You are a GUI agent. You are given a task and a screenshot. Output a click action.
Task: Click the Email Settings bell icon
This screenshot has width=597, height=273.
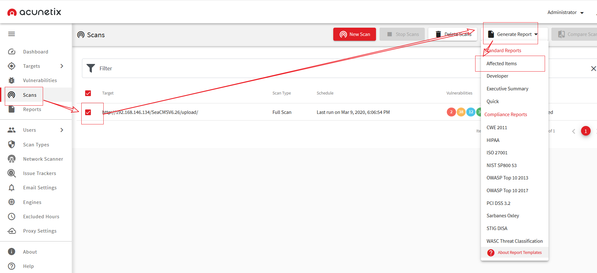point(11,187)
